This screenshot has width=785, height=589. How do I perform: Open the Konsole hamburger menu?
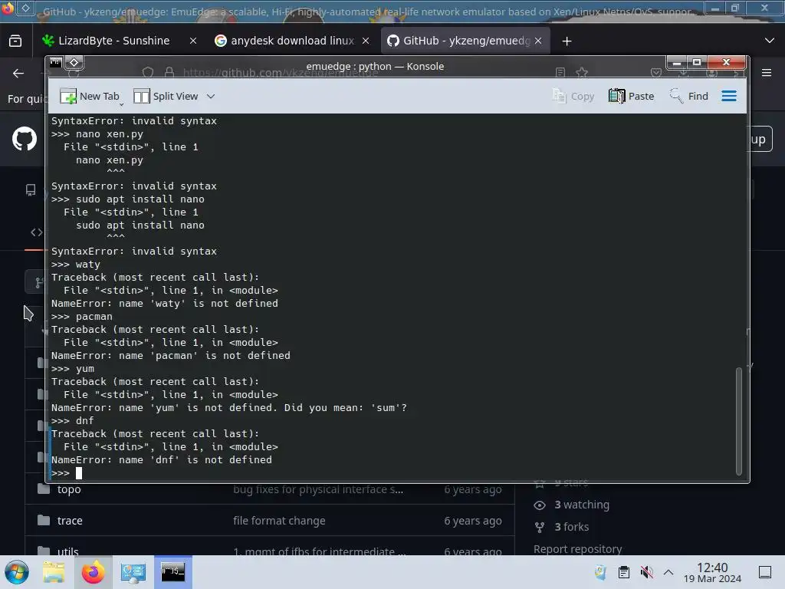729,96
